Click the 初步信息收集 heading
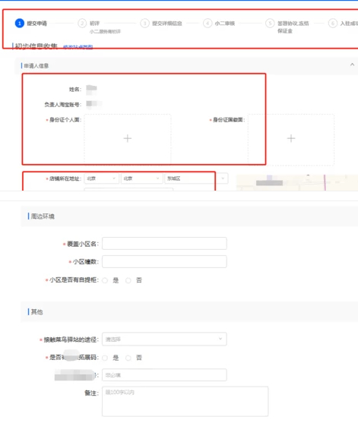Screen dimensions: 358x423 tap(36, 46)
